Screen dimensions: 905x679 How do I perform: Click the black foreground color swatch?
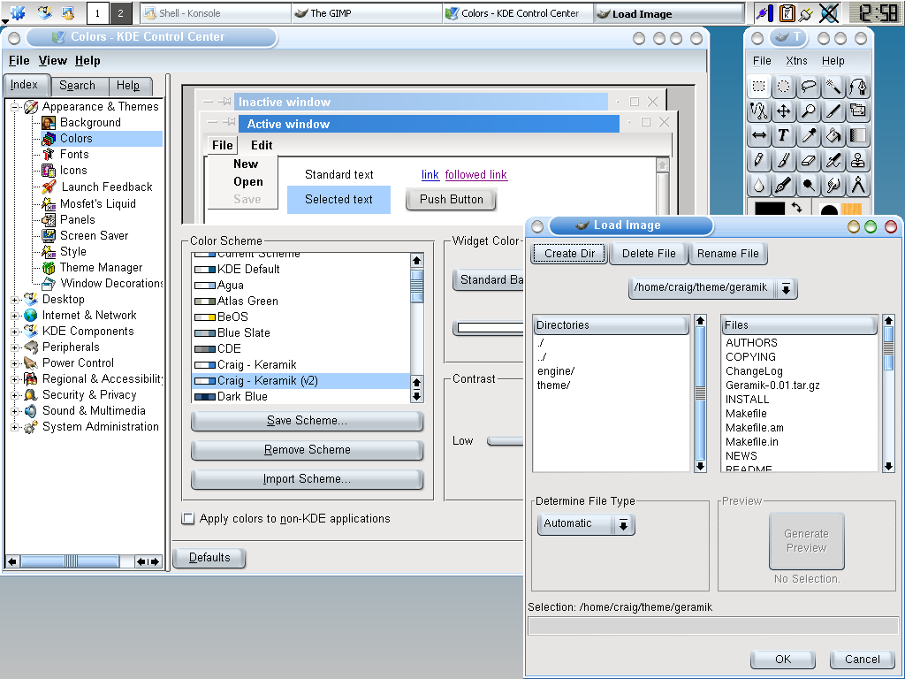tap(770, 209)
